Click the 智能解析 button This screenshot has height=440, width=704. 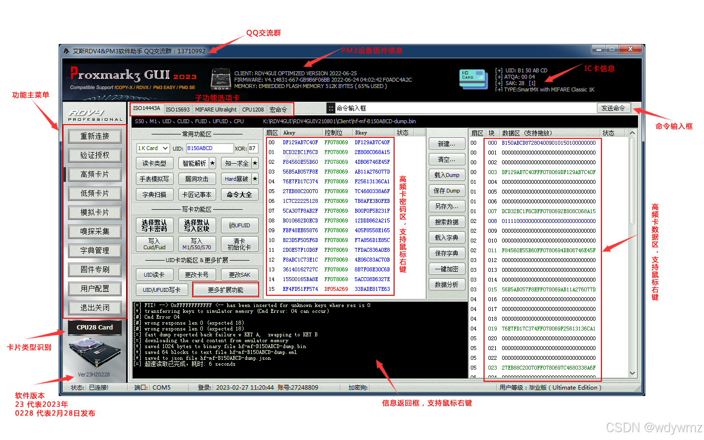pos(194,163)
